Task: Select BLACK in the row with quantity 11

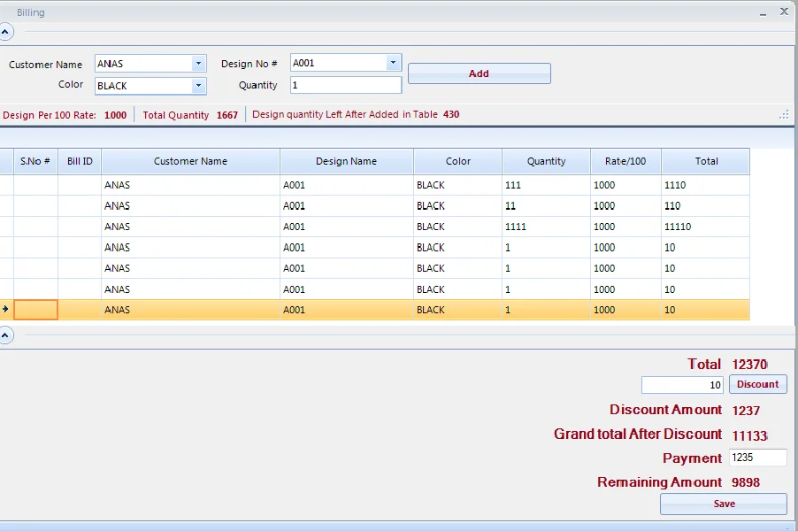Action: pyautogui.click(x=457, y=206)
